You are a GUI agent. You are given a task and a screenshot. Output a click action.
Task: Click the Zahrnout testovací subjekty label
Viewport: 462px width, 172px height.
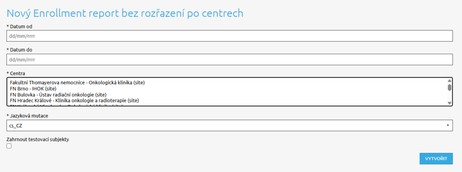[37, 139]
